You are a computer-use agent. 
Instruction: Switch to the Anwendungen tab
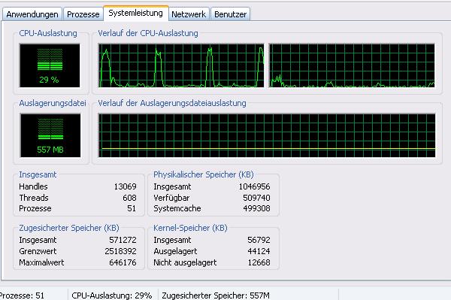[x=32, y=14]
